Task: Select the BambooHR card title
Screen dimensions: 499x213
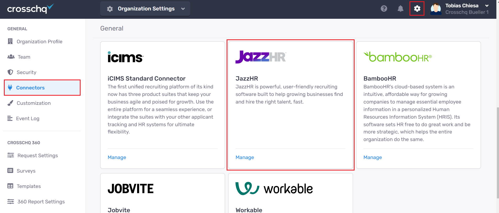Action: click(380, 78)
